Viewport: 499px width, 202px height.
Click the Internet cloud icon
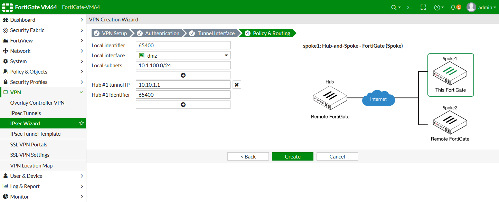pos(378,98)
